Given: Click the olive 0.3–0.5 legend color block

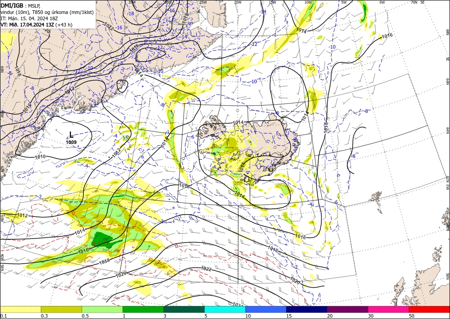Looking at the screenshot, I should (x=61, y=309).
